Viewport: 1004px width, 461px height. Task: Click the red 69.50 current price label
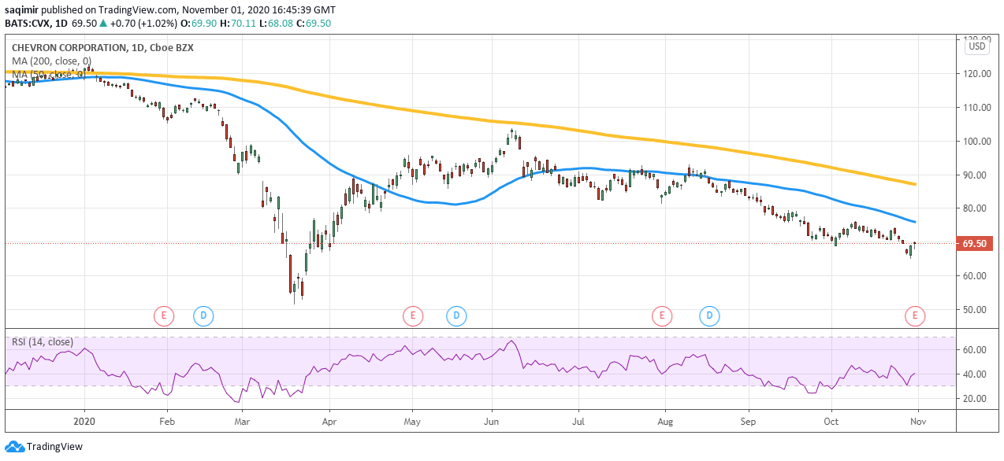point(975,244)
